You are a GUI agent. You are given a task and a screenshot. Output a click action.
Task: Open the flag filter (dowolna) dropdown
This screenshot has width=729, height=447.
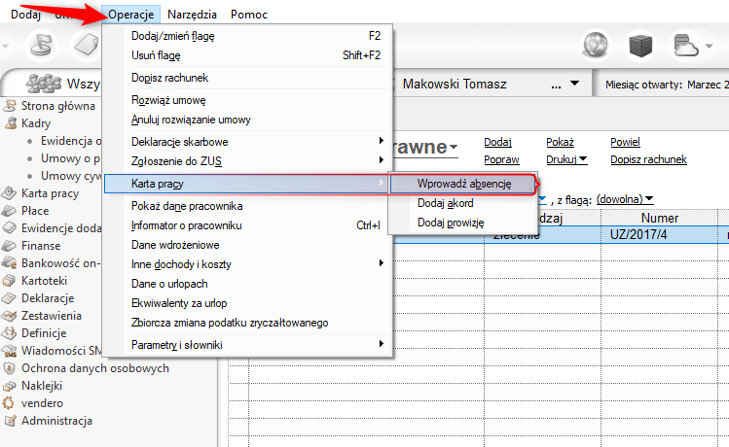click(625, 199)
